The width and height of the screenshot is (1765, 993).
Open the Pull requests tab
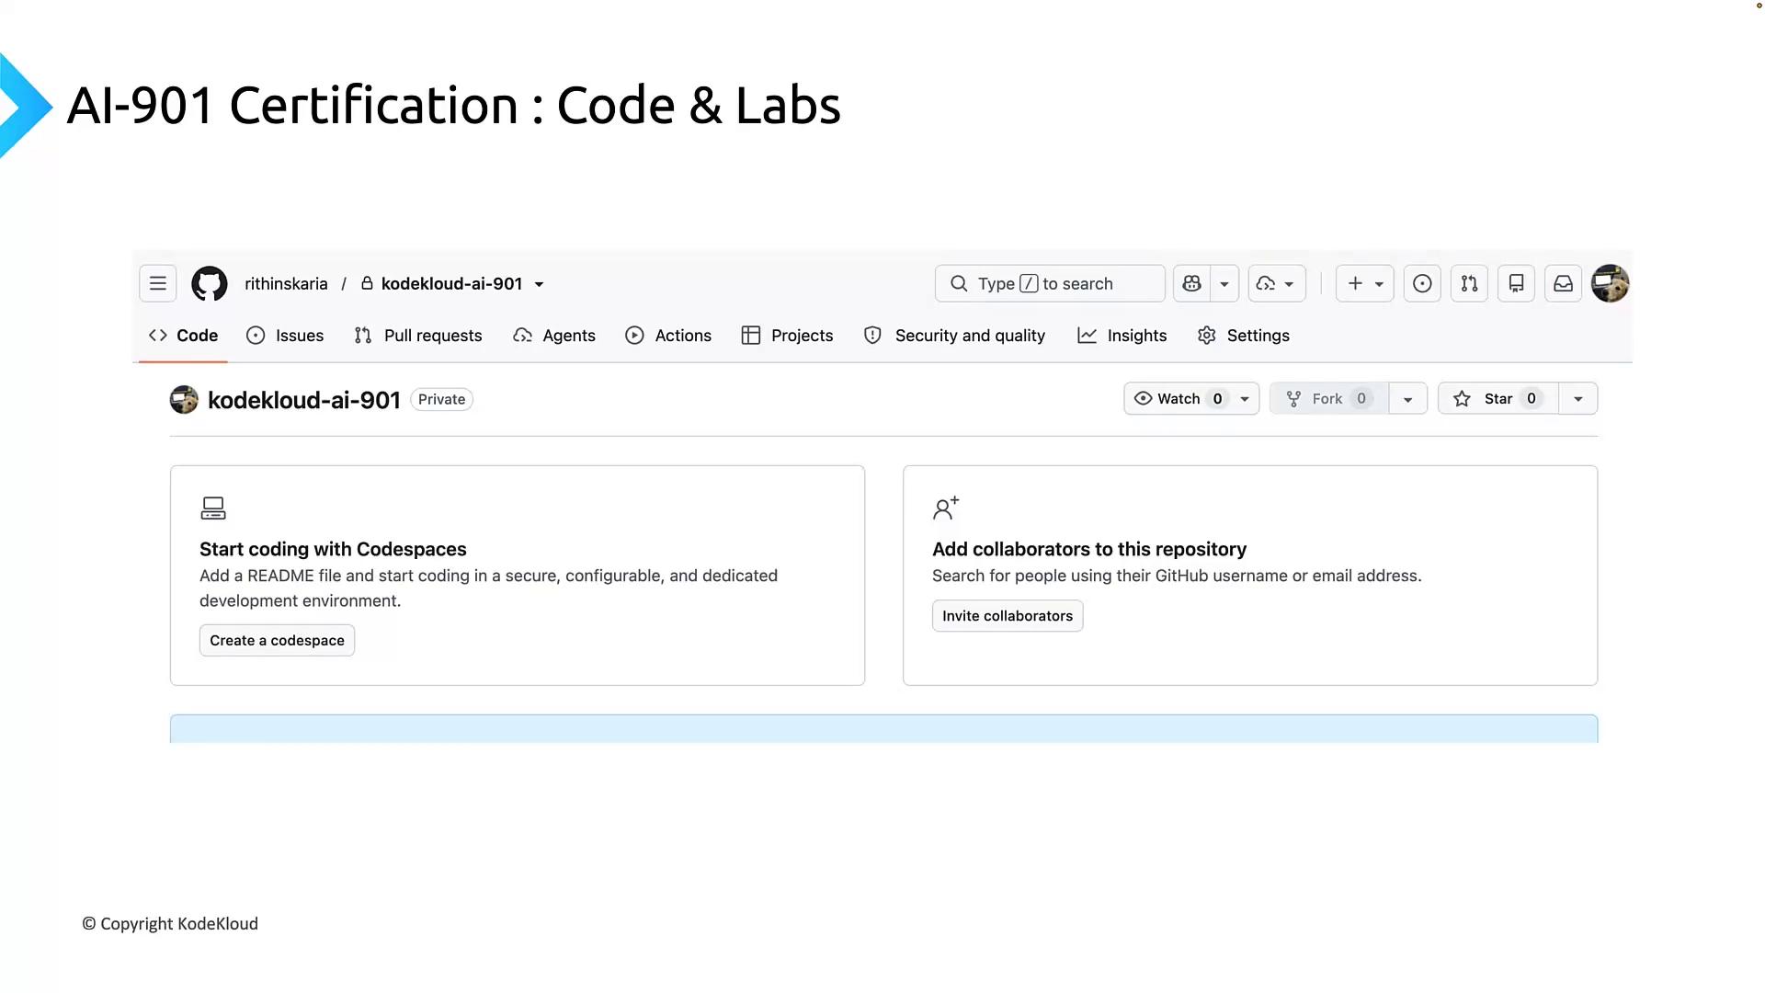click(x=418, y=336)
